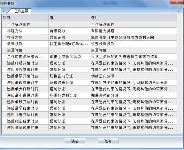
Task: Change the 强制正向 direction value
Action: point(69,37)
